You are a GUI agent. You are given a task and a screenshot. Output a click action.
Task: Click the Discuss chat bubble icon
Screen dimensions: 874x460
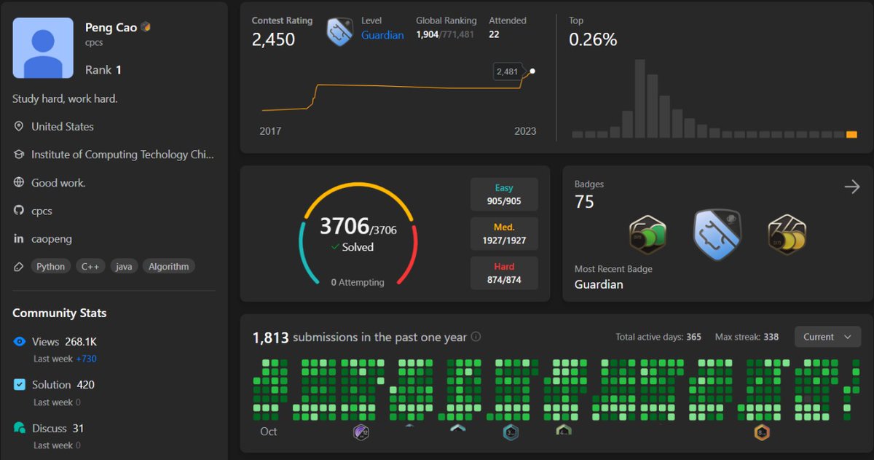(20, 428)
